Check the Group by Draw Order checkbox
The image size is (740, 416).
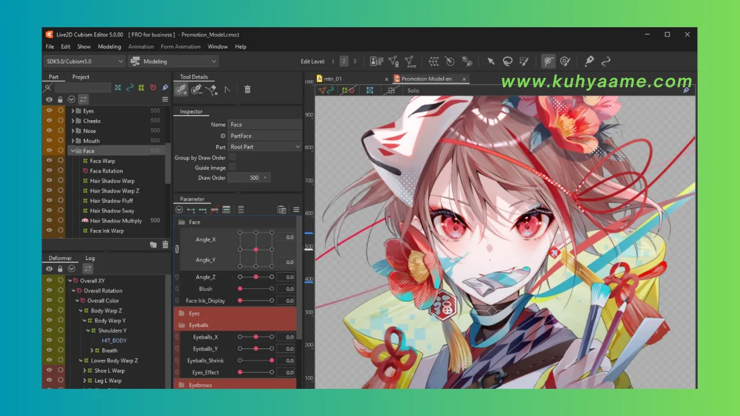tap(232, 157)
